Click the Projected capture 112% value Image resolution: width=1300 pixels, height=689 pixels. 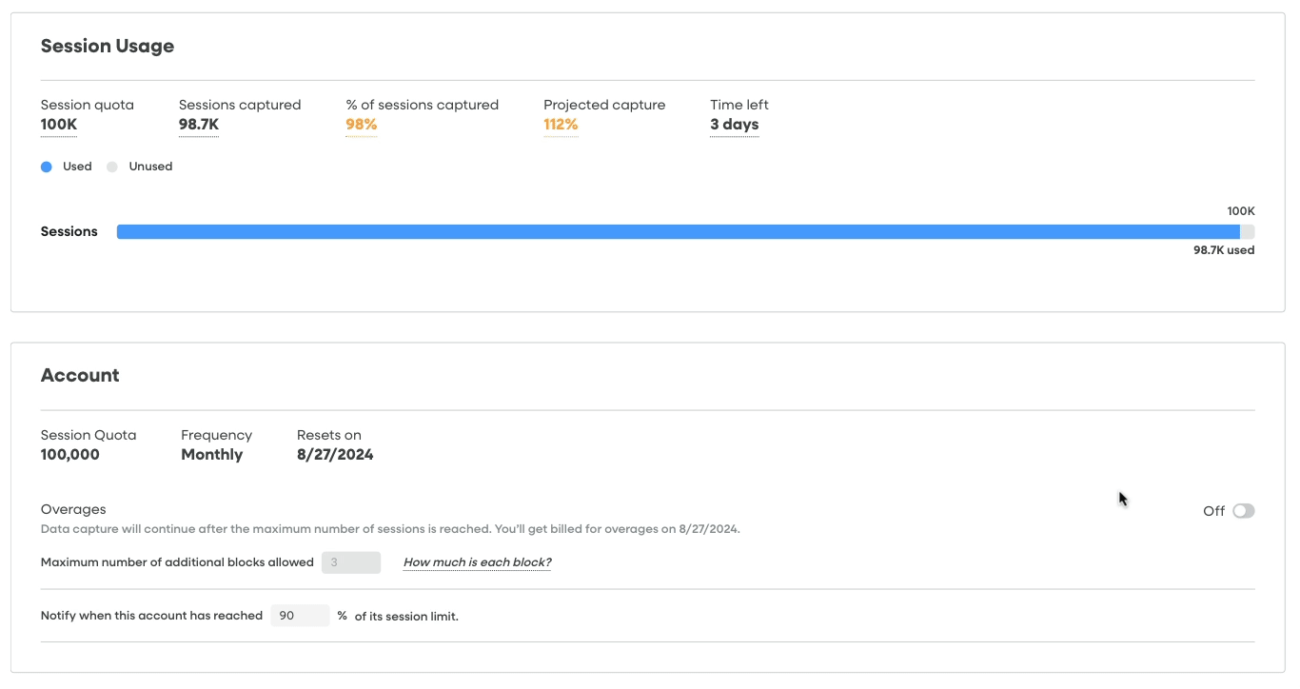click(561, 125)
